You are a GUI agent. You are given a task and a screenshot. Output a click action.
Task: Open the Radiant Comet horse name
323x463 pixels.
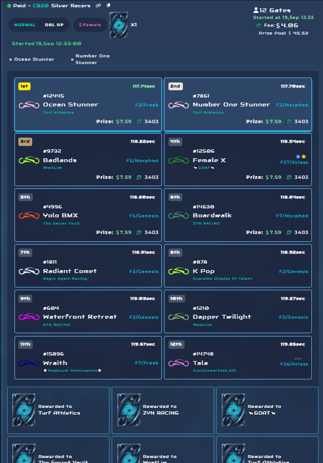pyautogui.click(x=70, y=271)
